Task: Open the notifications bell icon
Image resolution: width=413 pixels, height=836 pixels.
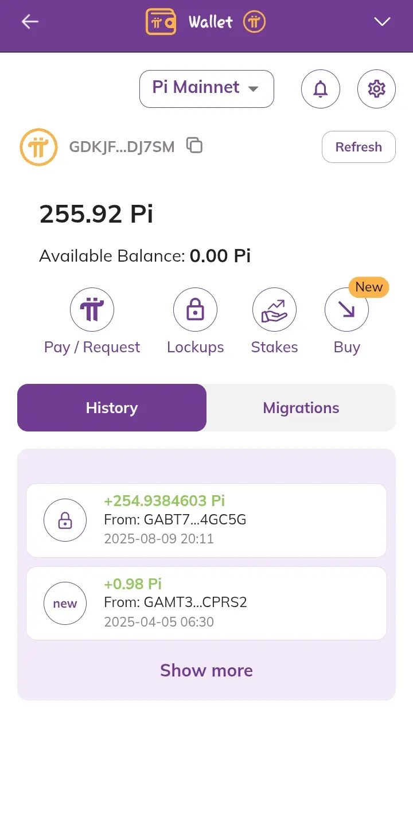Action: pyautogui.click(x=321, y=89)
